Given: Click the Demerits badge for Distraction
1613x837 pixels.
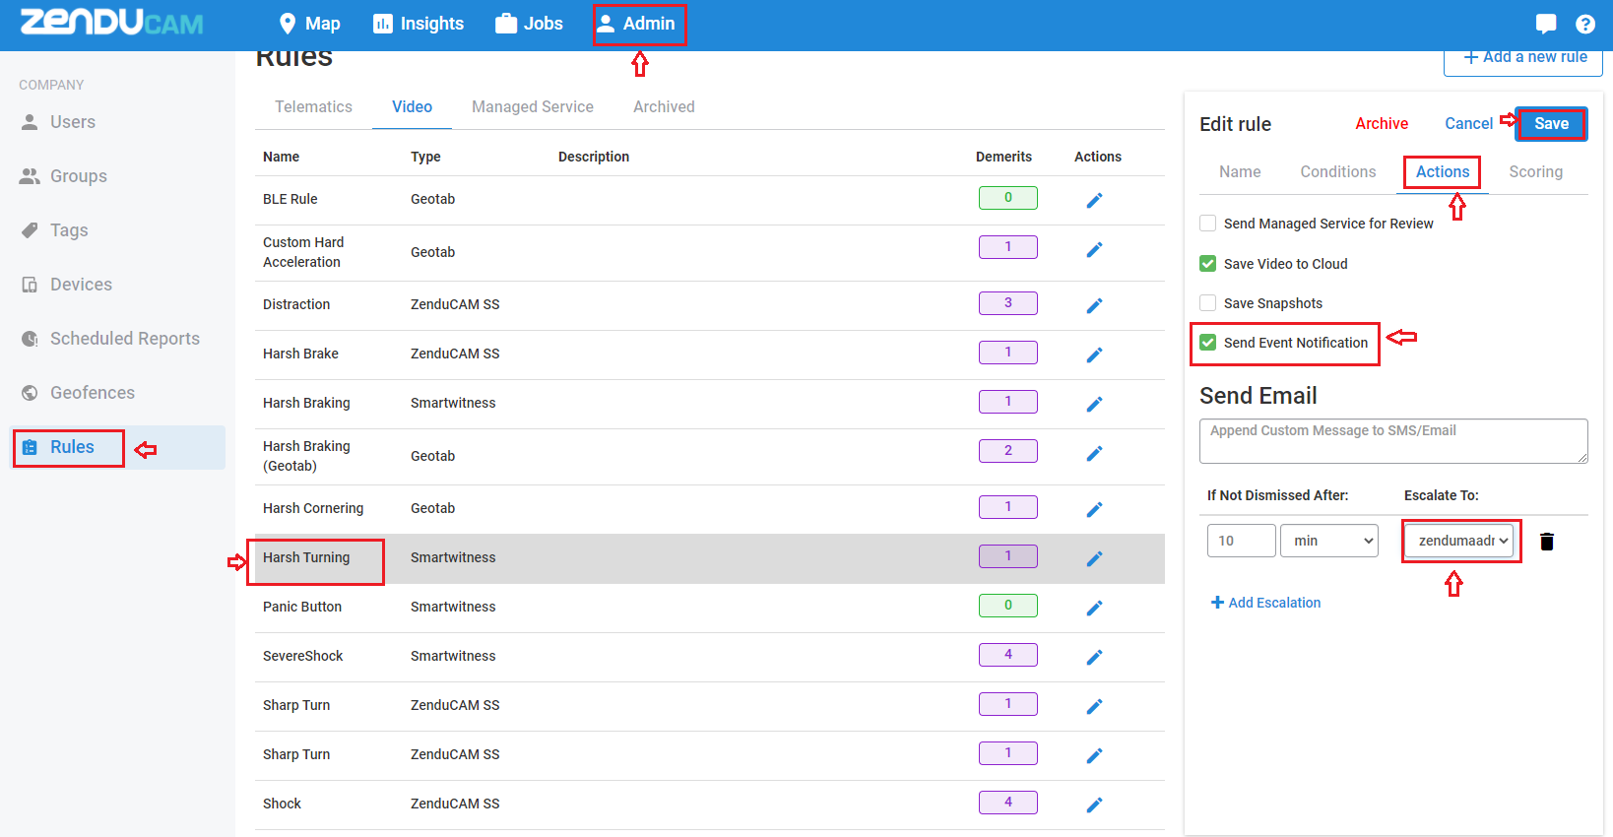Looking at the screenshot, I should [x=1008, y=303].
